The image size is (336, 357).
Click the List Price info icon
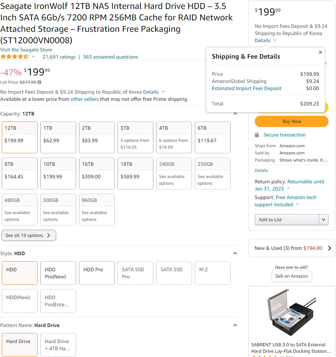click(x=39, y=82)
